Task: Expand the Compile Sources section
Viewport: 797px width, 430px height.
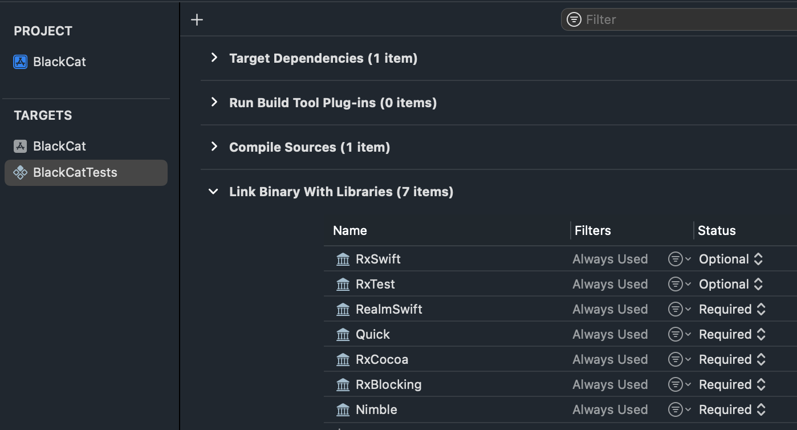Action: (214, 147)
